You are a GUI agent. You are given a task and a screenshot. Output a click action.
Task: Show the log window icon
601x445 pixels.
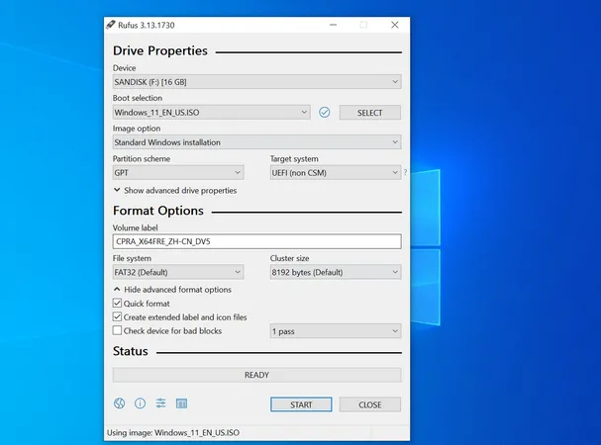(181, 403)
